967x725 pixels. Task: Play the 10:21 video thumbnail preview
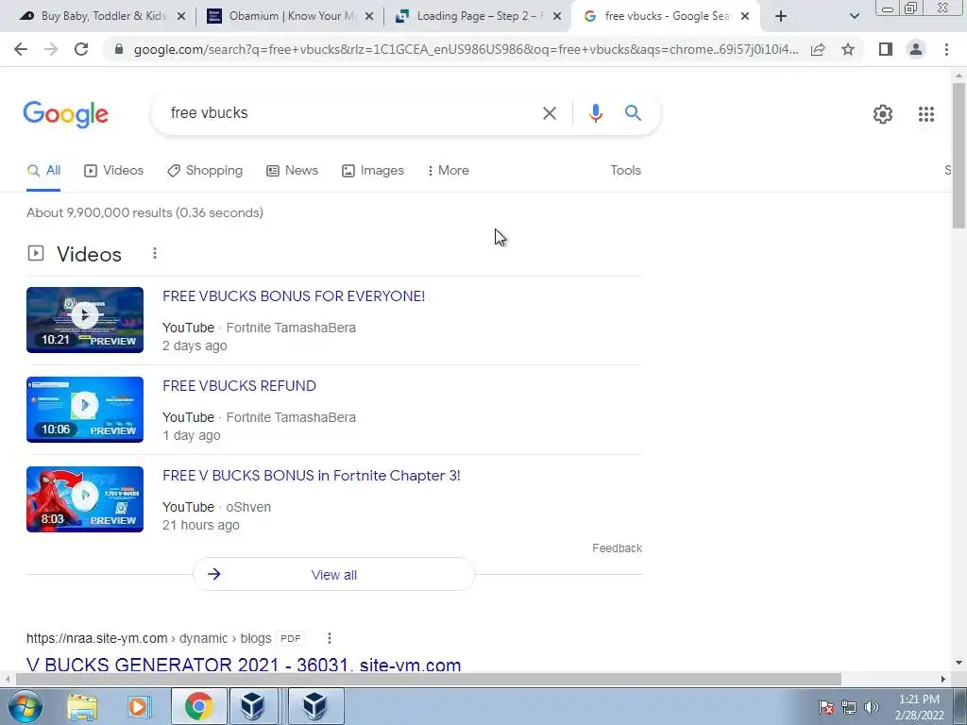pyautogui.click(x=85, y=320)
